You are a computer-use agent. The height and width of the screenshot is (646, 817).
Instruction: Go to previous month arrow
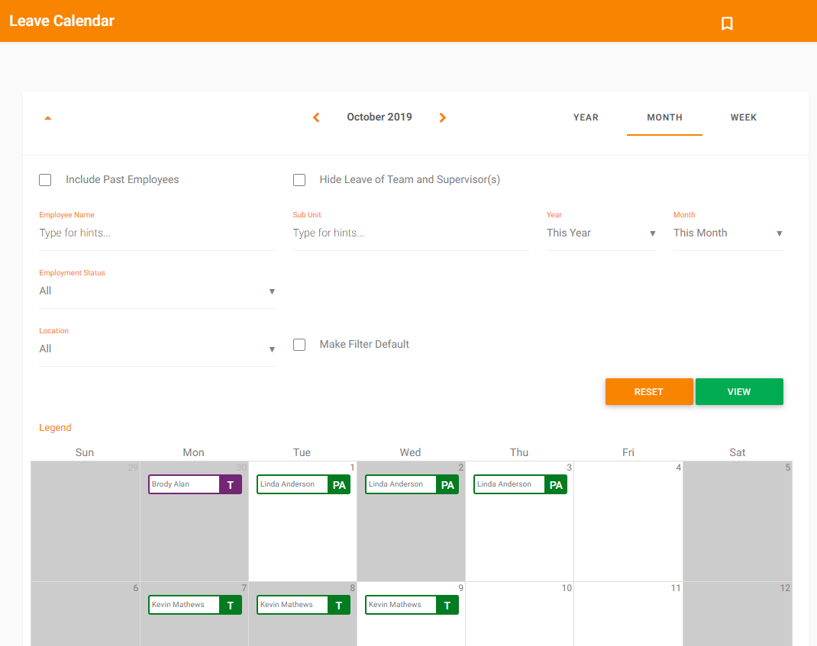pos(316,117)
